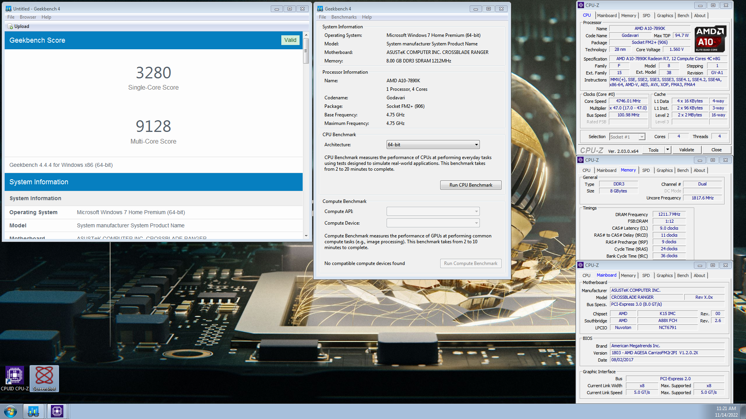Click the scroll up arrow in Geekbench result
Viewport: 746px width, 419px height.
click(306, 35)
